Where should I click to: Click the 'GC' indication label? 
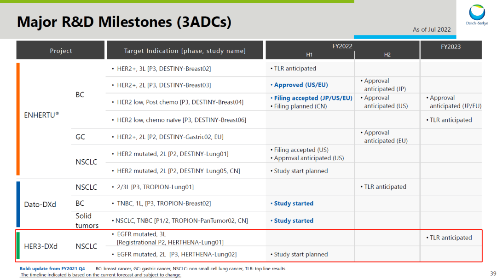(80, 137)
